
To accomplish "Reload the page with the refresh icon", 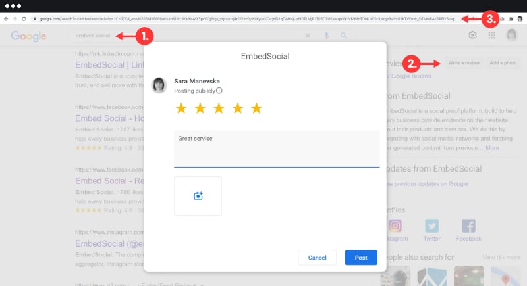I will 24,19.
